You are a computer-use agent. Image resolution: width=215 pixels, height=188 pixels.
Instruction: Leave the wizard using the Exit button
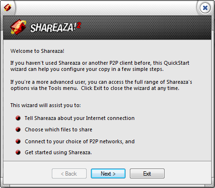click(x=147, y=174)
